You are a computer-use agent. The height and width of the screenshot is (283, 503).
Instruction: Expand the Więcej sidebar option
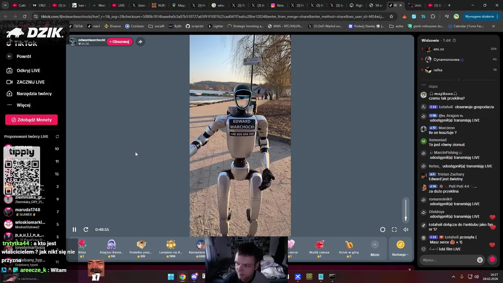pyautogui.click(x=24, y=105)
